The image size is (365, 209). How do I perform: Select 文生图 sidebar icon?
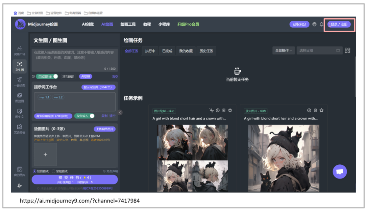click(x=20, y=66)
